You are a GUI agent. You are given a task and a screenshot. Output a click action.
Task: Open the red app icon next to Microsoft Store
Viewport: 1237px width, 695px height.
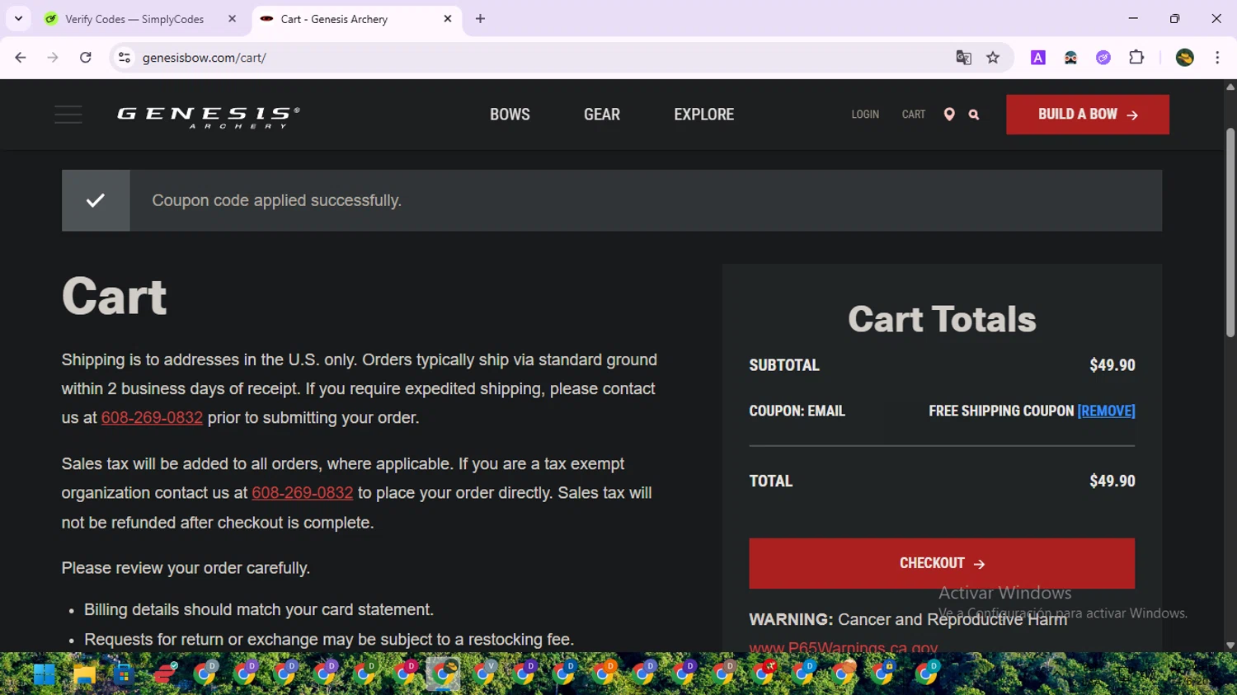click(x=164, y=675)
